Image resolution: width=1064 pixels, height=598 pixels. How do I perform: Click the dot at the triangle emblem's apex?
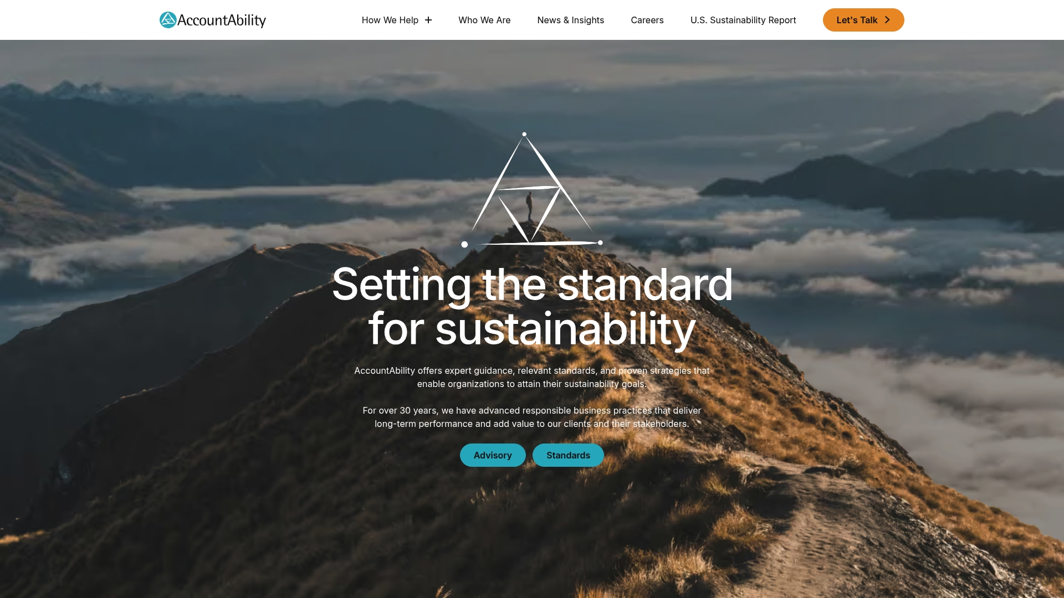524,134
